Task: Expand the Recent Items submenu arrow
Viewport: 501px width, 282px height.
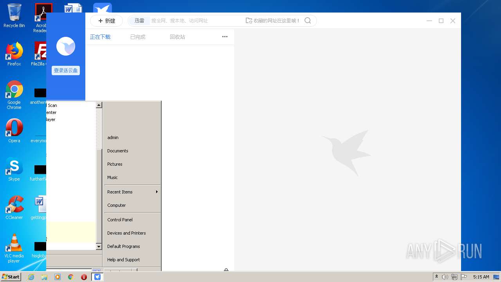Action: (x=157, y=192)
